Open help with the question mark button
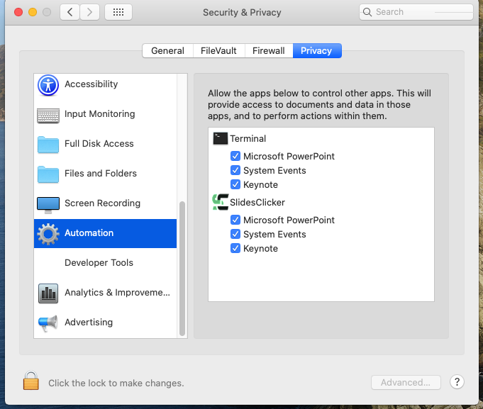483x409 pixels. [x=457, y=382]
